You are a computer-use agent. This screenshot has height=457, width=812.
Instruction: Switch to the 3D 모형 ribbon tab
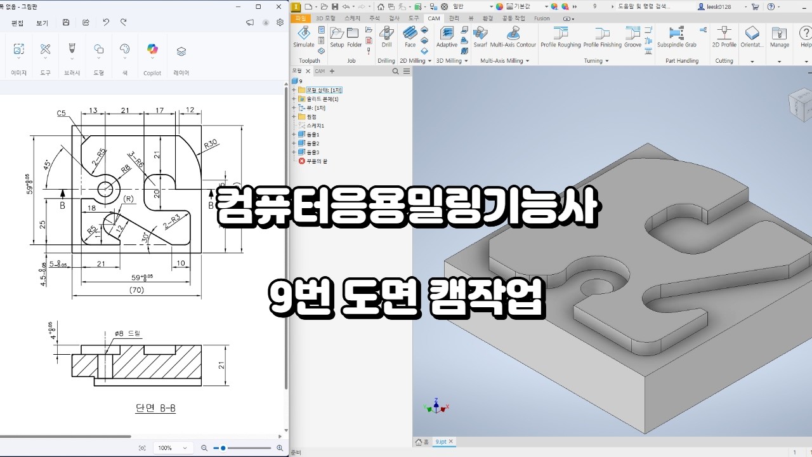pos(325,18)
